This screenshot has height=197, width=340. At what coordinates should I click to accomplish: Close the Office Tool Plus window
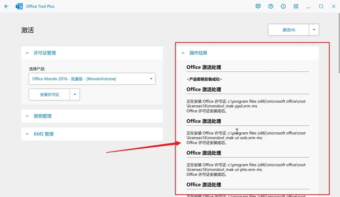click(334, 6)
